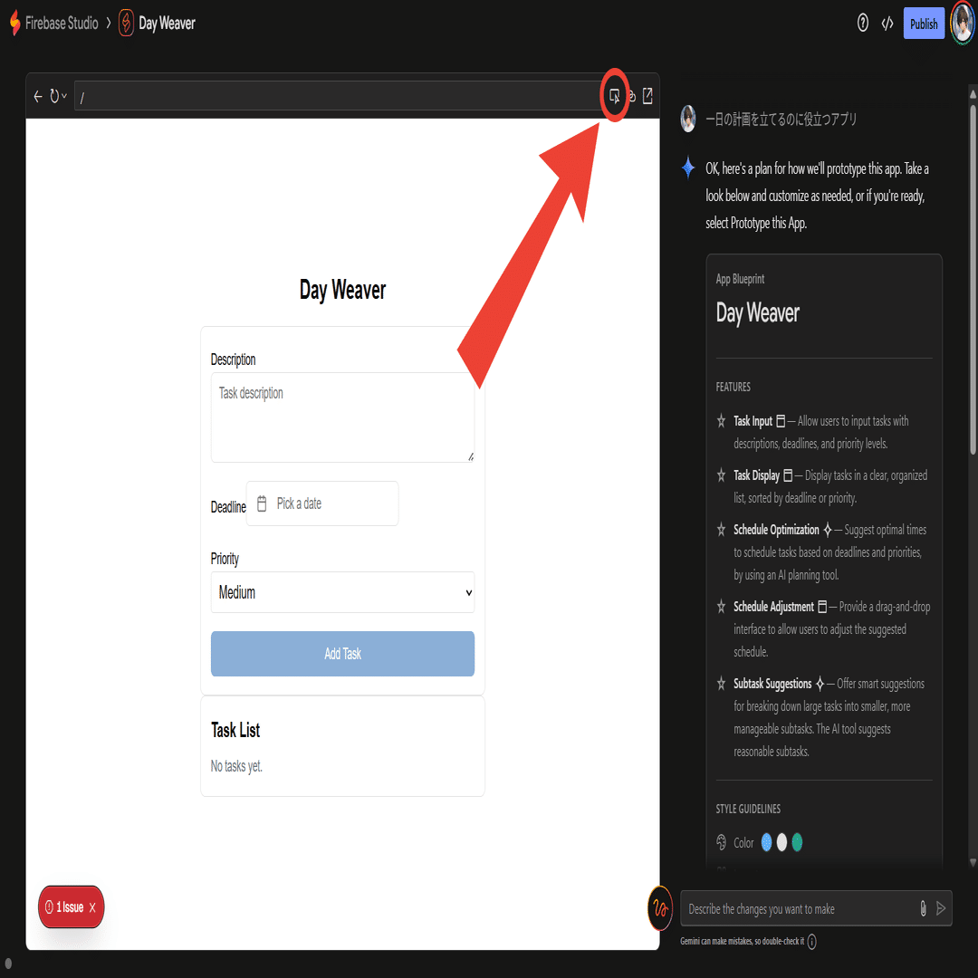Click the user avatar beside Japanese prompt

(x=688, y=119)
